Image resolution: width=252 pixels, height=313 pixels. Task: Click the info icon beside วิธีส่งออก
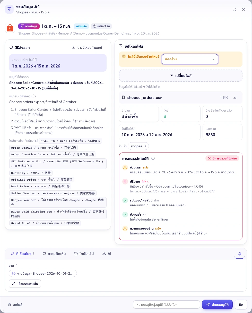click(x=11, y=48)
